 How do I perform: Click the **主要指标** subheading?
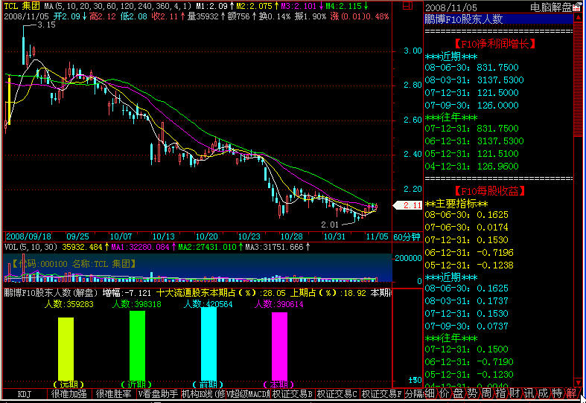pos(456,204)
